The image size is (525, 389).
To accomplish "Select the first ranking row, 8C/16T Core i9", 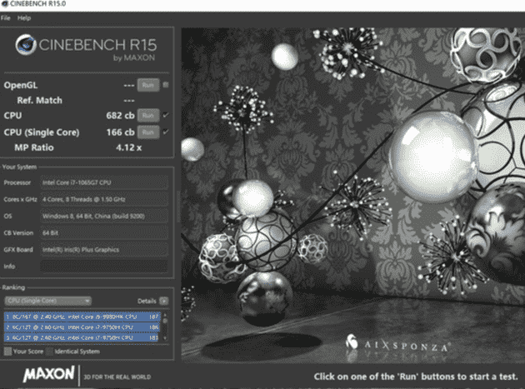I will pos(82,317).
